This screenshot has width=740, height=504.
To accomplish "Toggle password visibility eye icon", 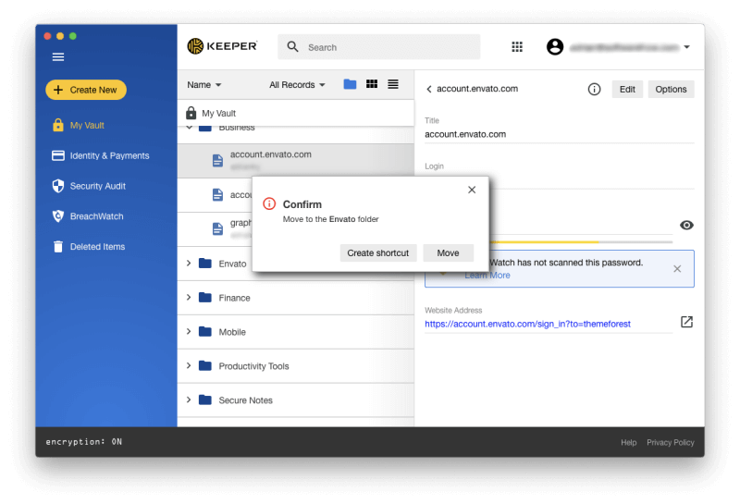I will [686, 225].
